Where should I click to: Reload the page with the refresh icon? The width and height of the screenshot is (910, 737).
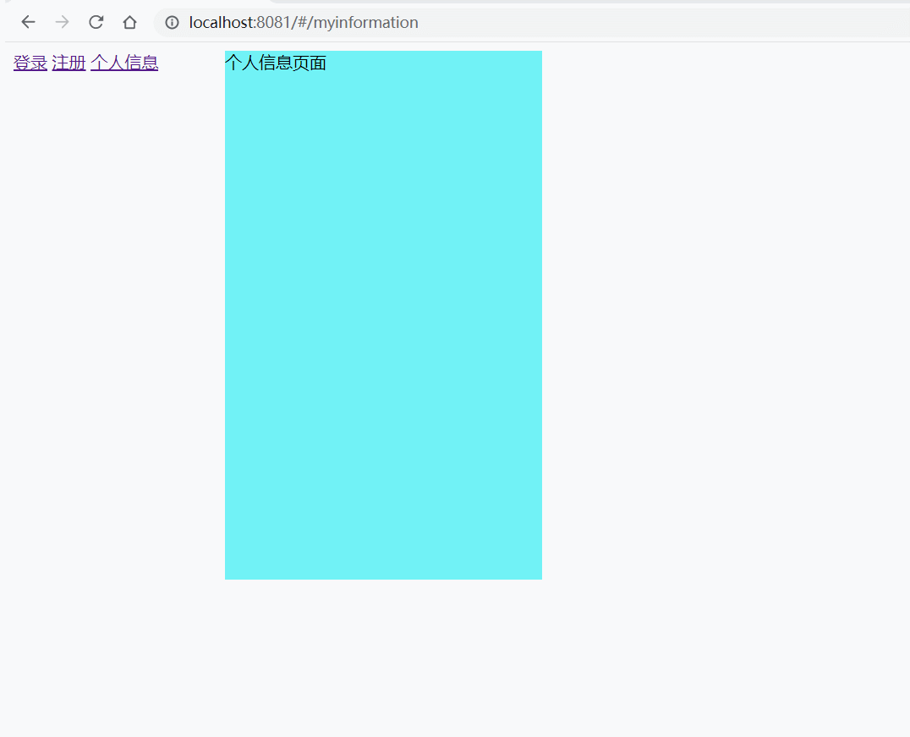pos(96,22)
